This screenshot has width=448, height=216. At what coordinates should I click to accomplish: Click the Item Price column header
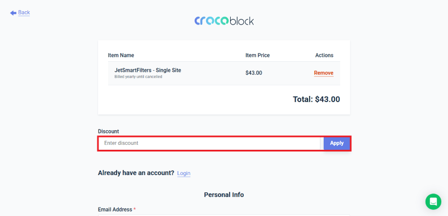tap(258, 55)
